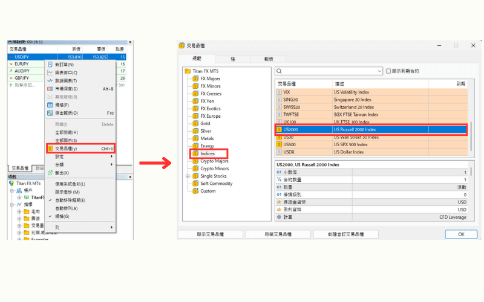Switch to the 柱 tab in symbols dialog
The width and height of the screenshot is (484, 302).
pos(233,59)
